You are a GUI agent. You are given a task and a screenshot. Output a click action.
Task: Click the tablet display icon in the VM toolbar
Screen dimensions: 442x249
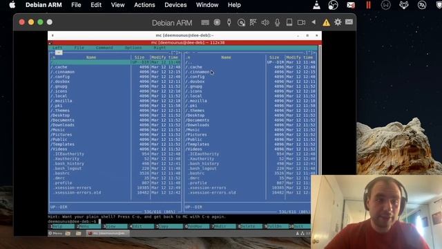point(289,22)
